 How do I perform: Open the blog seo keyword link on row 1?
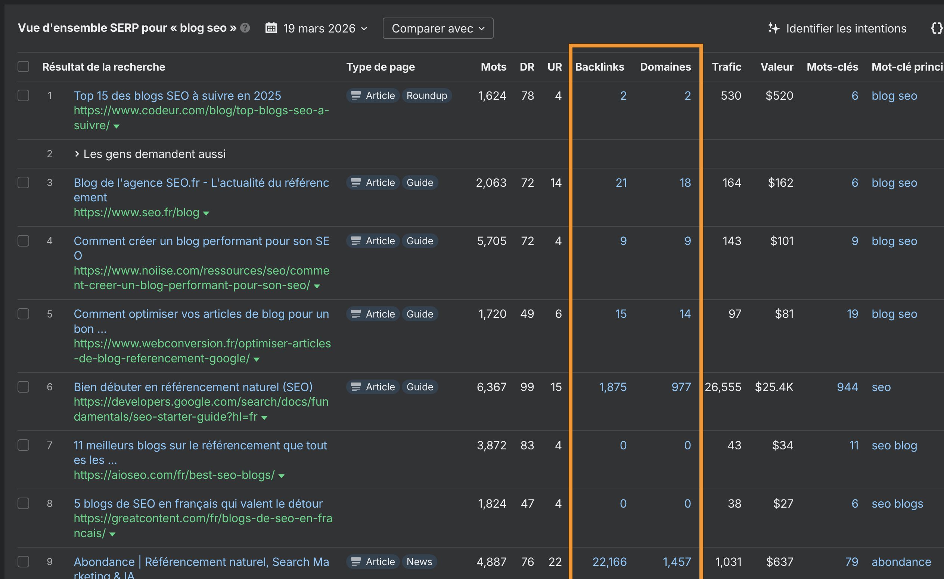point(894,95)
